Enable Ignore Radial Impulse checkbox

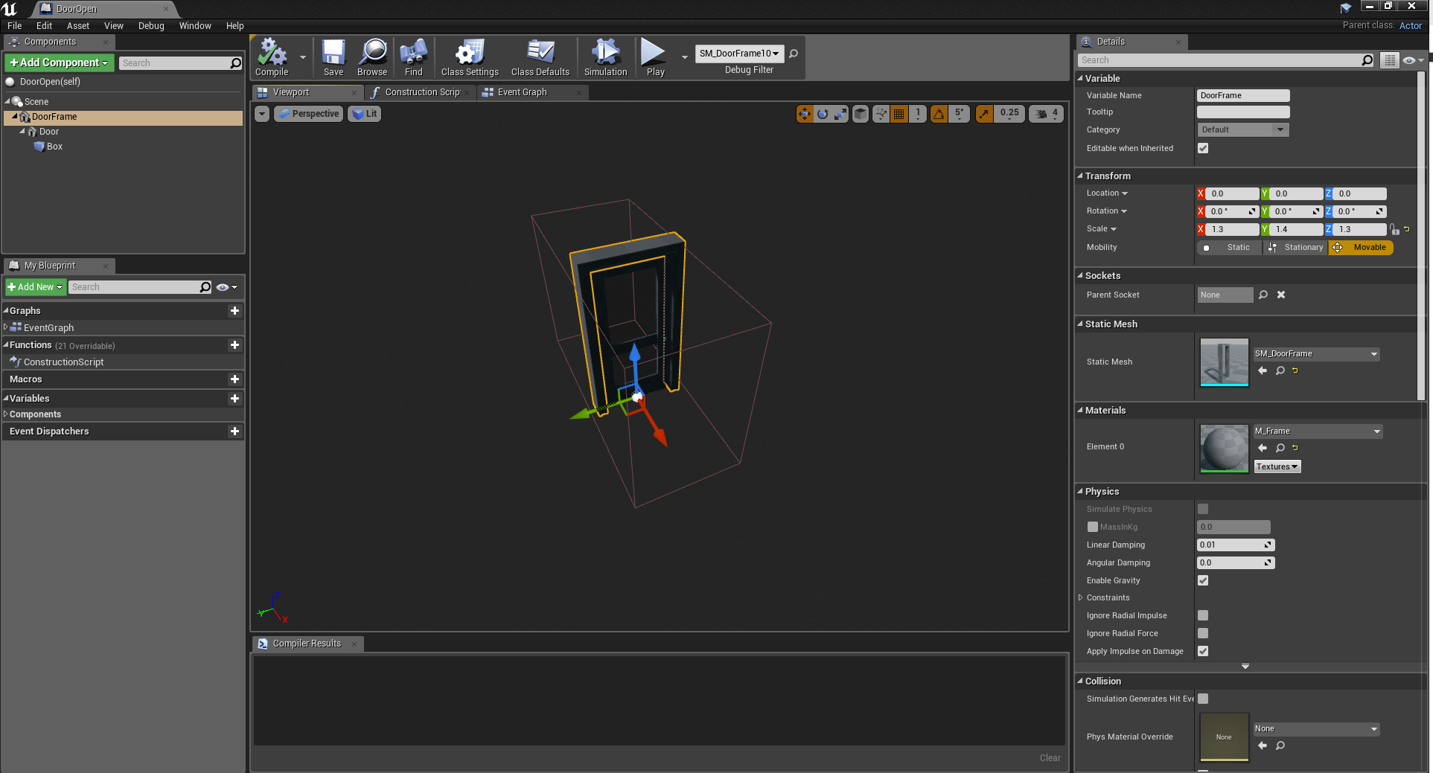pos(1203,615)
